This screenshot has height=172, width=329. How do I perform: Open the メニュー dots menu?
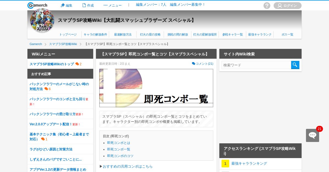click(x=113, y=5)
